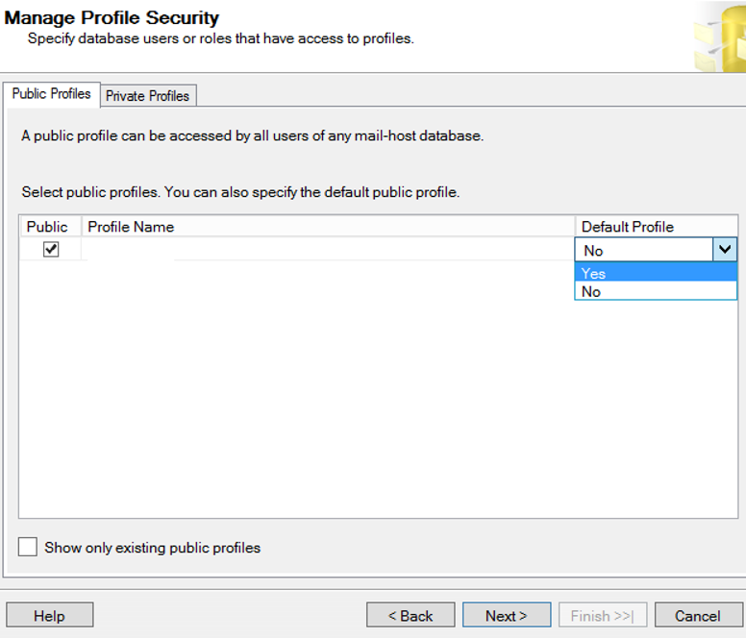Viewport: 746px width, 638px height.
Task: Click the Default Profile combo box value
Action: [x=644, y=250]
